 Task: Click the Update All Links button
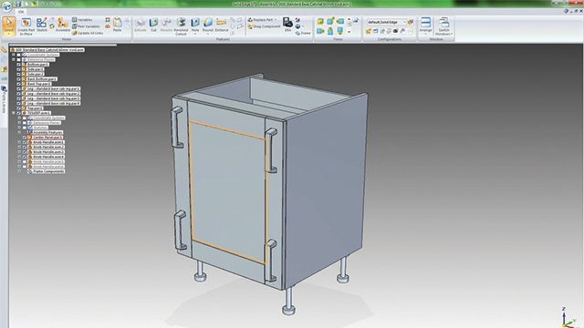88,33
